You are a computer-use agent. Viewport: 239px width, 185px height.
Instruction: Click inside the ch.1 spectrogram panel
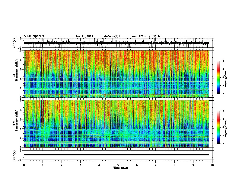pos(116,74)
